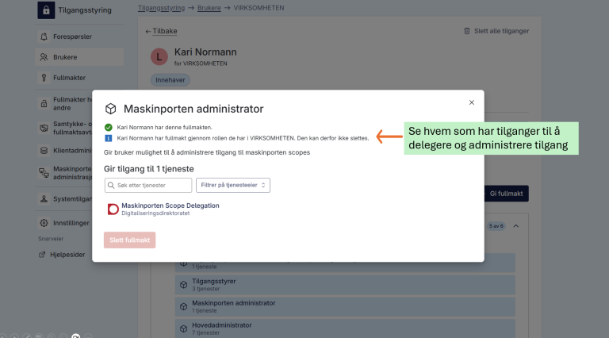Click the Digitaliseringsdirektoratet logo for Scope Delegation
Image resolution: width=609 pixels, height=338 pixels.
(113, 209)
